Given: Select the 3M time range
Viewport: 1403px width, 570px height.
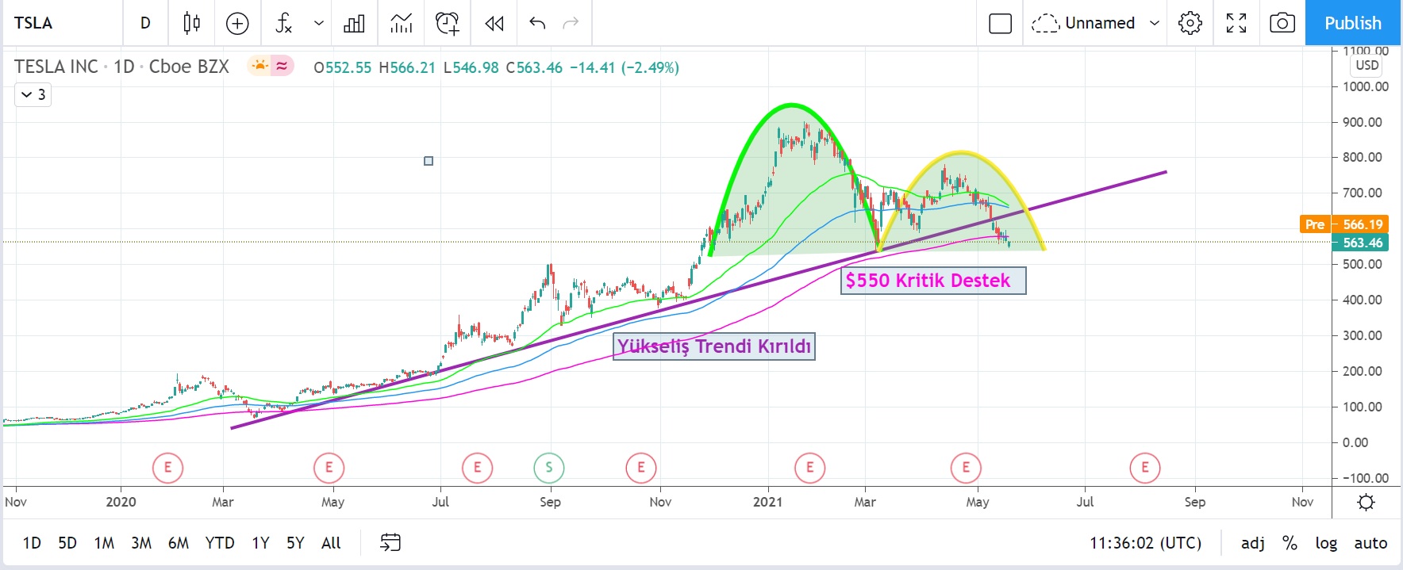Looking at the screenshot, I should coord(141,543).
